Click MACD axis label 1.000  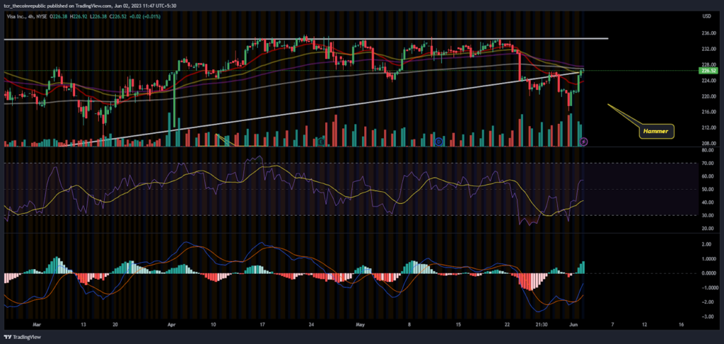point(707,259)
